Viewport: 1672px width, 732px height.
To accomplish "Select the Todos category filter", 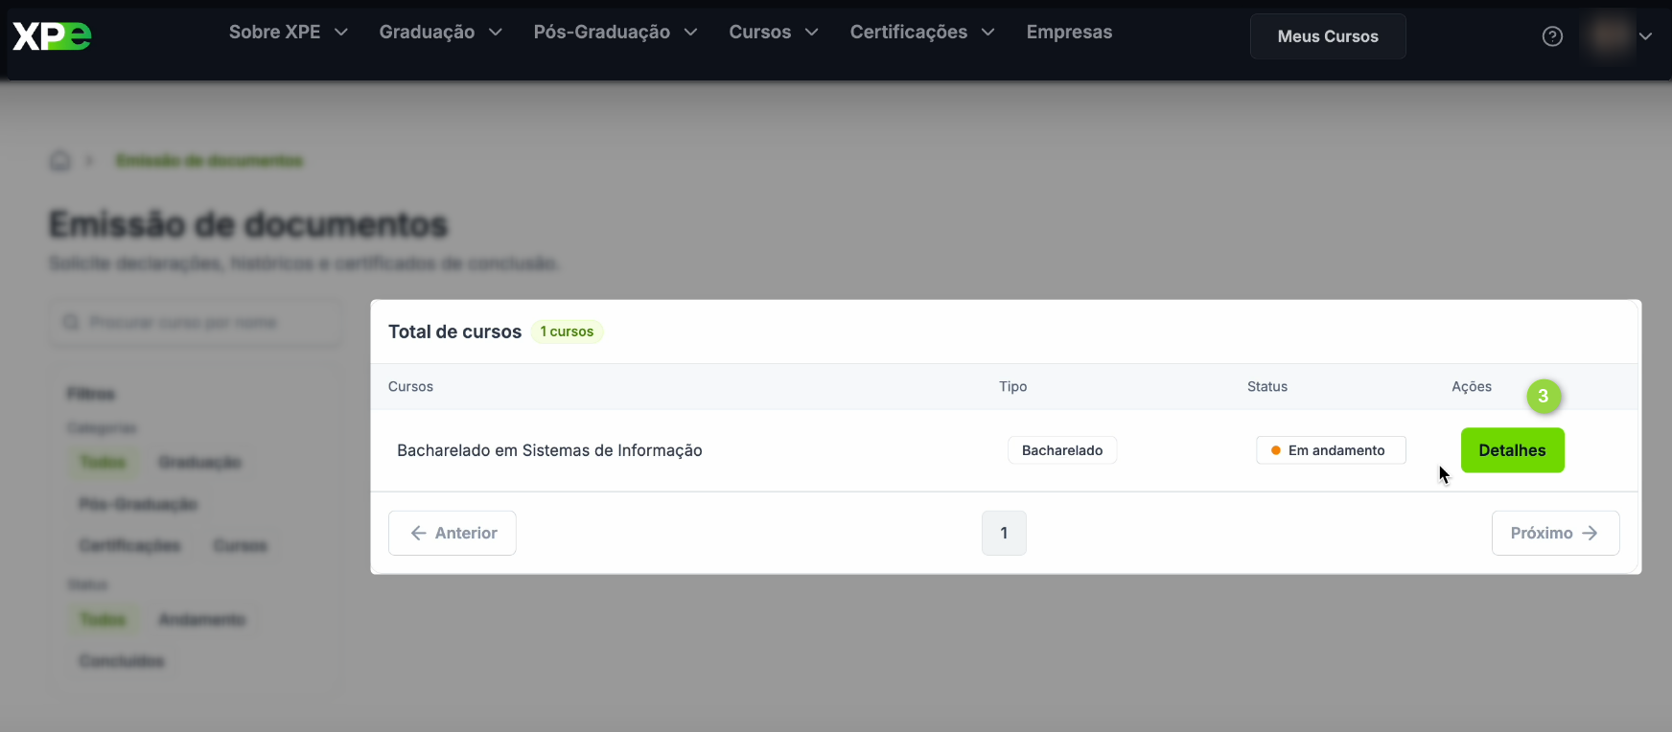I will coord(103,463).
